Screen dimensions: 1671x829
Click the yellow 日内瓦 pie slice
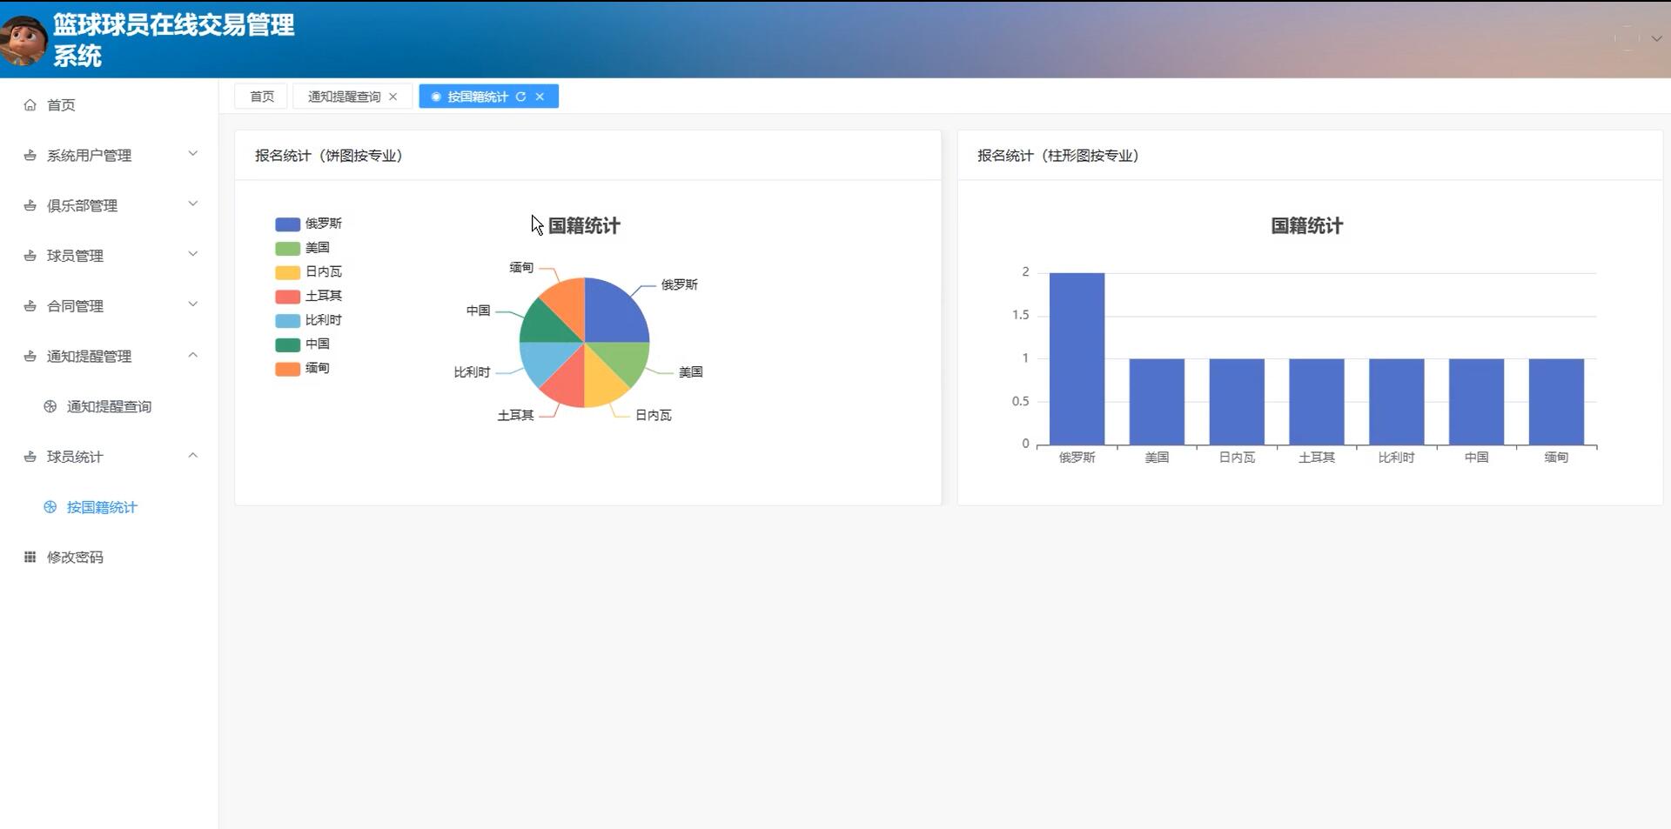click(601, 383)
